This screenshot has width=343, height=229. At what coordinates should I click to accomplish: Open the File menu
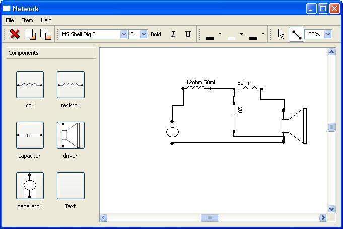coord(10,20)
